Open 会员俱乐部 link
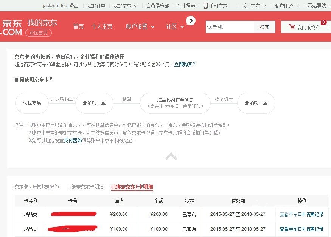Screen dimensions: 331x237 tap(157, 6)
